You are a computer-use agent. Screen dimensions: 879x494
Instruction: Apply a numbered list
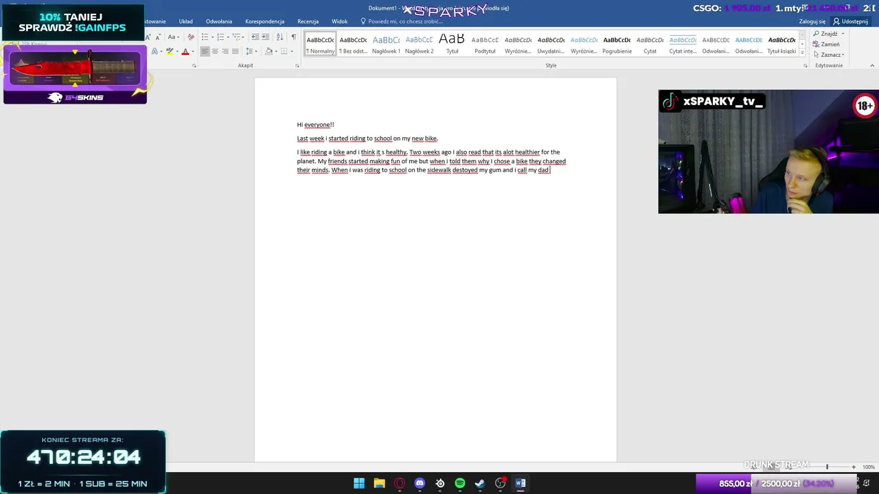(x=220, y=37)
